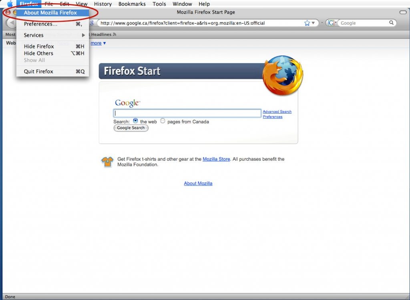Click the orange t-shirt icon
The width and height of the screenshot is (410, 300).
coord(107,162)
